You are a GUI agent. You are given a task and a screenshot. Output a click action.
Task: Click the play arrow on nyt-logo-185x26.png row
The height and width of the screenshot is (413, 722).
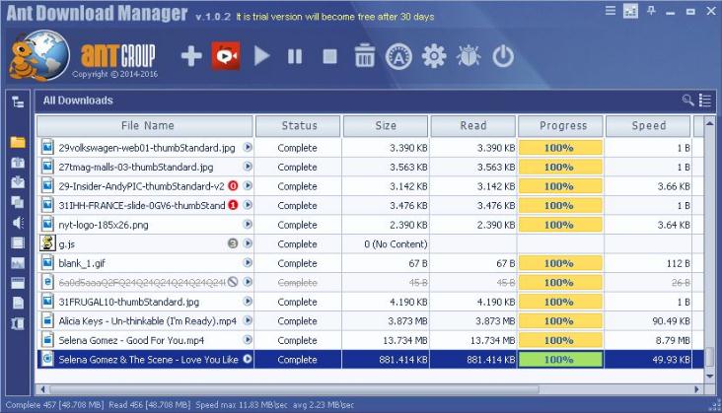click(x=248, y=224)
